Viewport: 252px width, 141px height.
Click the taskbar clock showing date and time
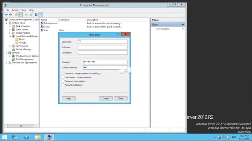[x=244, y=137]
